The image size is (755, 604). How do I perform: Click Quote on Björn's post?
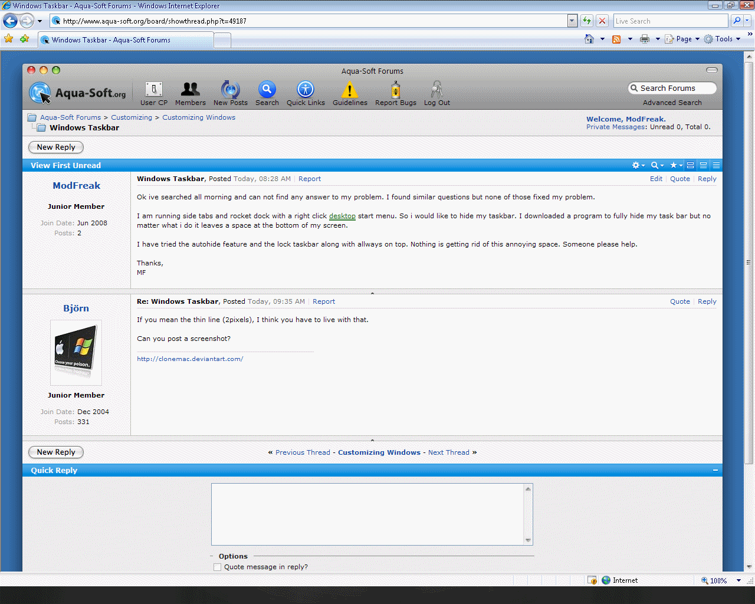coord(680,301)
